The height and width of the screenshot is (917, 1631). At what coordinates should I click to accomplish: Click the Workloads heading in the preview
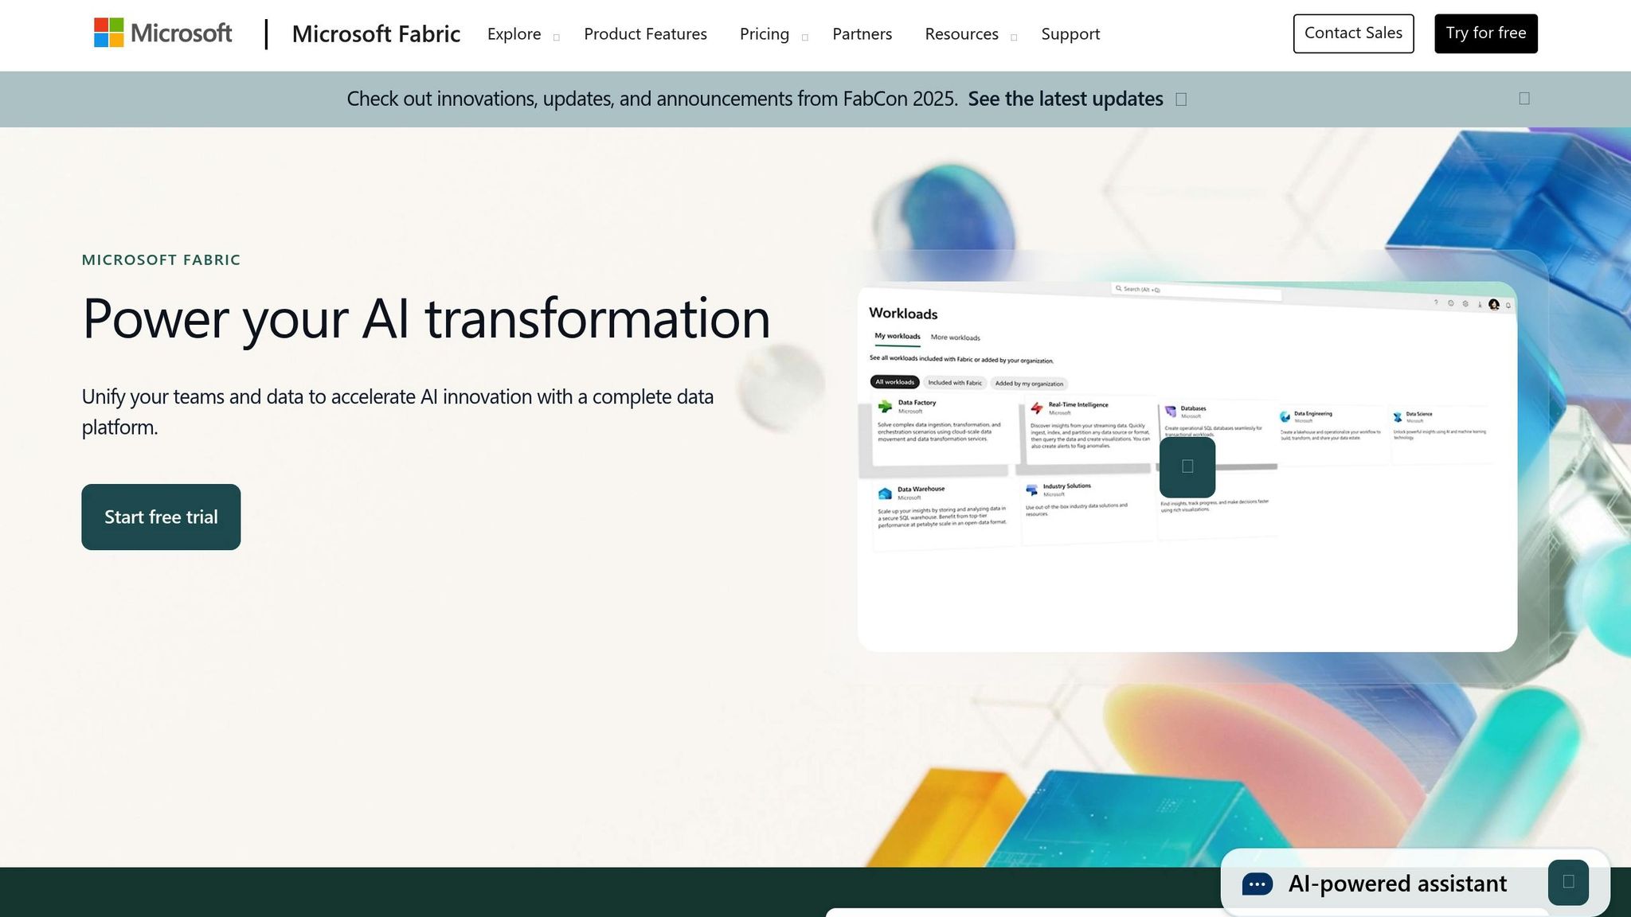[x=903, y=314]
